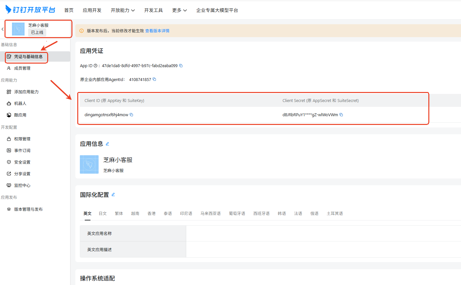Select the 香港 language tab
Viewport: 461px width, 285px height.
pyautogui.click(x=152, y=213)
